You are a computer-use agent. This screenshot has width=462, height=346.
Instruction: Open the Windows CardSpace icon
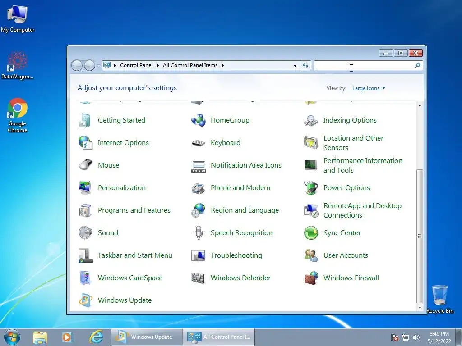point(85,278)
